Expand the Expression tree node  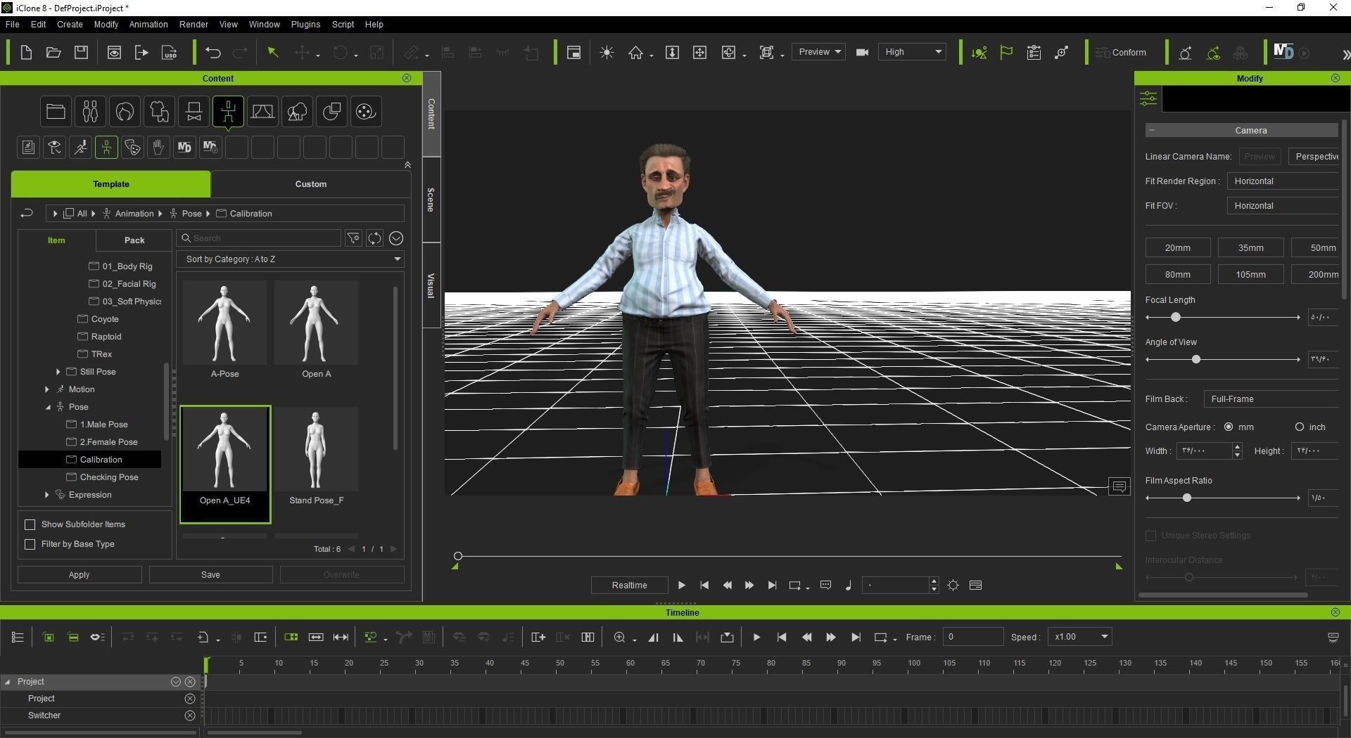click(46, 495)
